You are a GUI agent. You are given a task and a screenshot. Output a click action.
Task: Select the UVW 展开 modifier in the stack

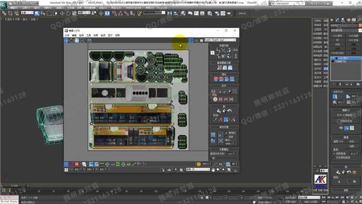[346, 58]
